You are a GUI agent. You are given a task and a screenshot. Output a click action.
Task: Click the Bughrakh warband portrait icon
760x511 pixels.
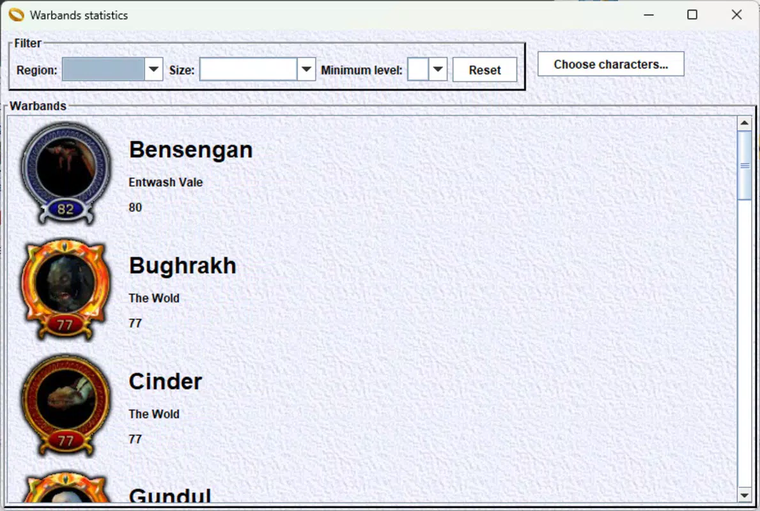66,289
